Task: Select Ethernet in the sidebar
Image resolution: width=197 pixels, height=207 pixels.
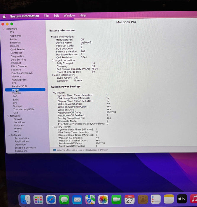Action: pyautogui.click(x=16, y=63)
